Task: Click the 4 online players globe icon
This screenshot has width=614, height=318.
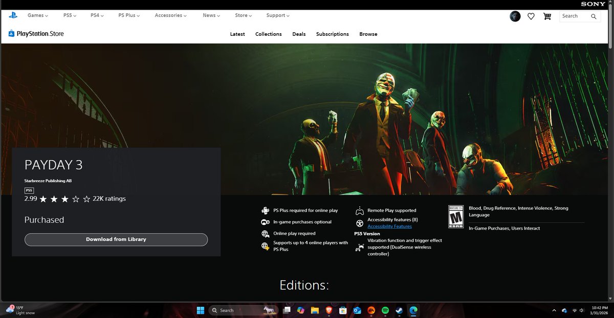Action: (x=266, y=246)
